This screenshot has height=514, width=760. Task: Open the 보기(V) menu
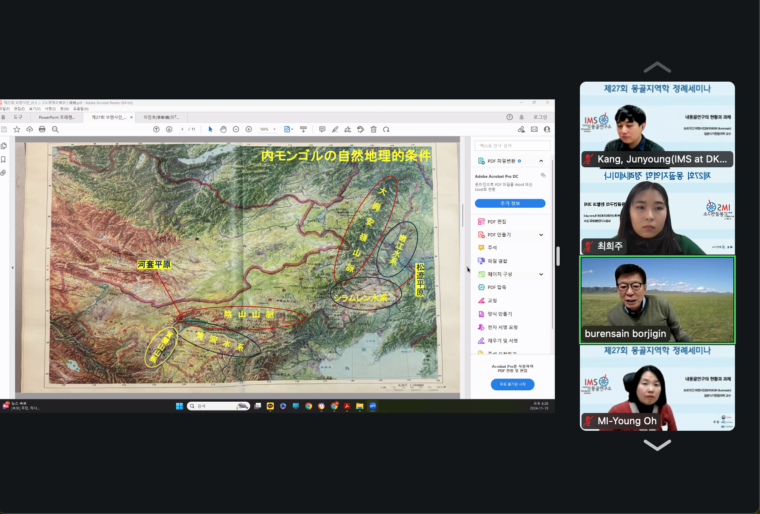click(x=35, y=109)
